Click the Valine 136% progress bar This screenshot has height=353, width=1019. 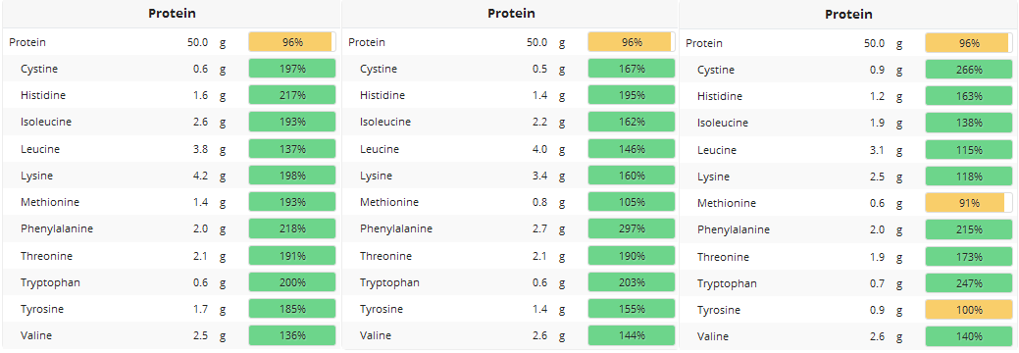[292, 335]
